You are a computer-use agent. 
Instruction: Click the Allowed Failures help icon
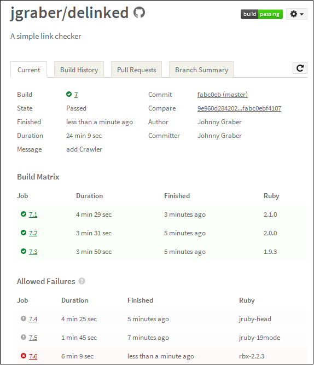(82, 281)
